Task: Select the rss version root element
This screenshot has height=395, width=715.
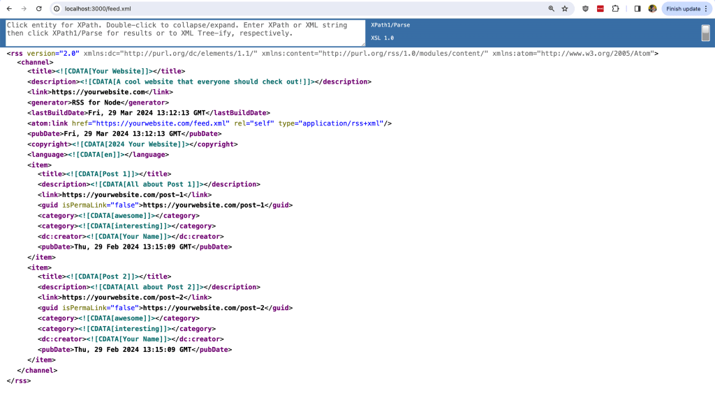Action: click(332, 53)
